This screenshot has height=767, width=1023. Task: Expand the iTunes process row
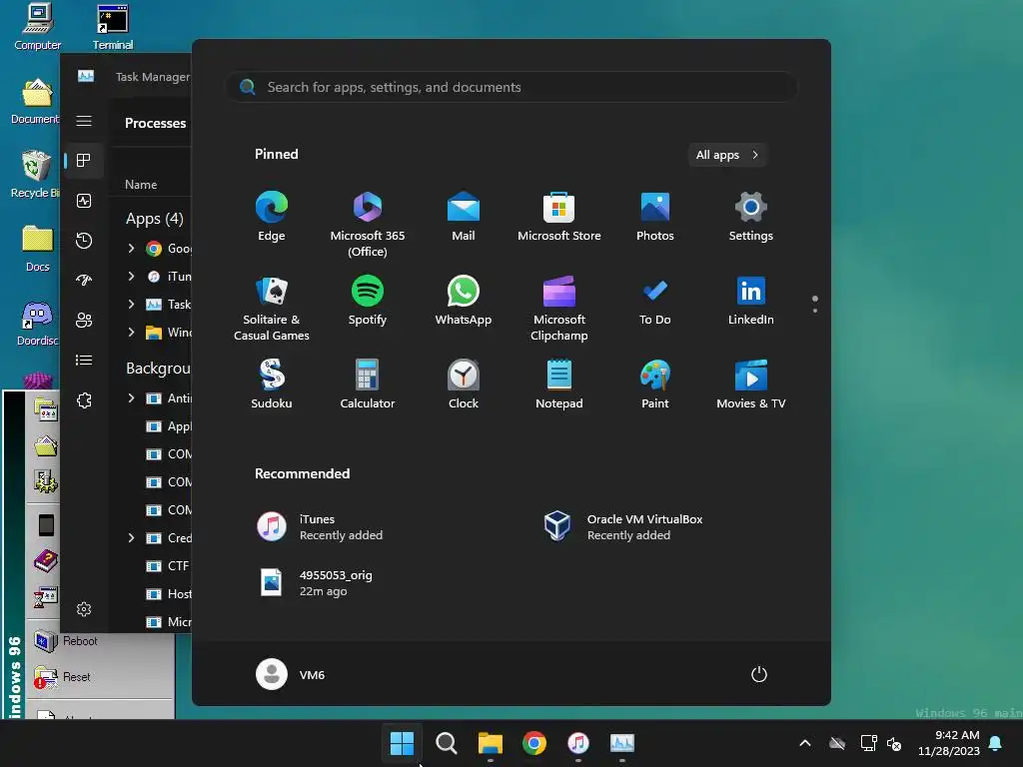click(x=131, y=276)
